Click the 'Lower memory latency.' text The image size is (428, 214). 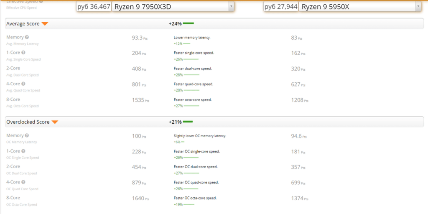point(192,38)
